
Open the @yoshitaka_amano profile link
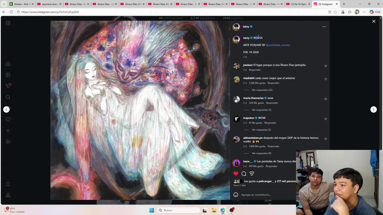click(x=278, y=45)
